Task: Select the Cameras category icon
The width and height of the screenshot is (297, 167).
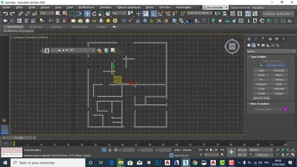Action: tap(263, 45)
